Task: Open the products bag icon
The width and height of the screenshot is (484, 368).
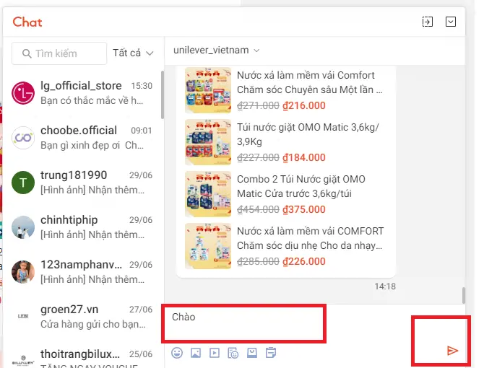Action: (252, 353)
